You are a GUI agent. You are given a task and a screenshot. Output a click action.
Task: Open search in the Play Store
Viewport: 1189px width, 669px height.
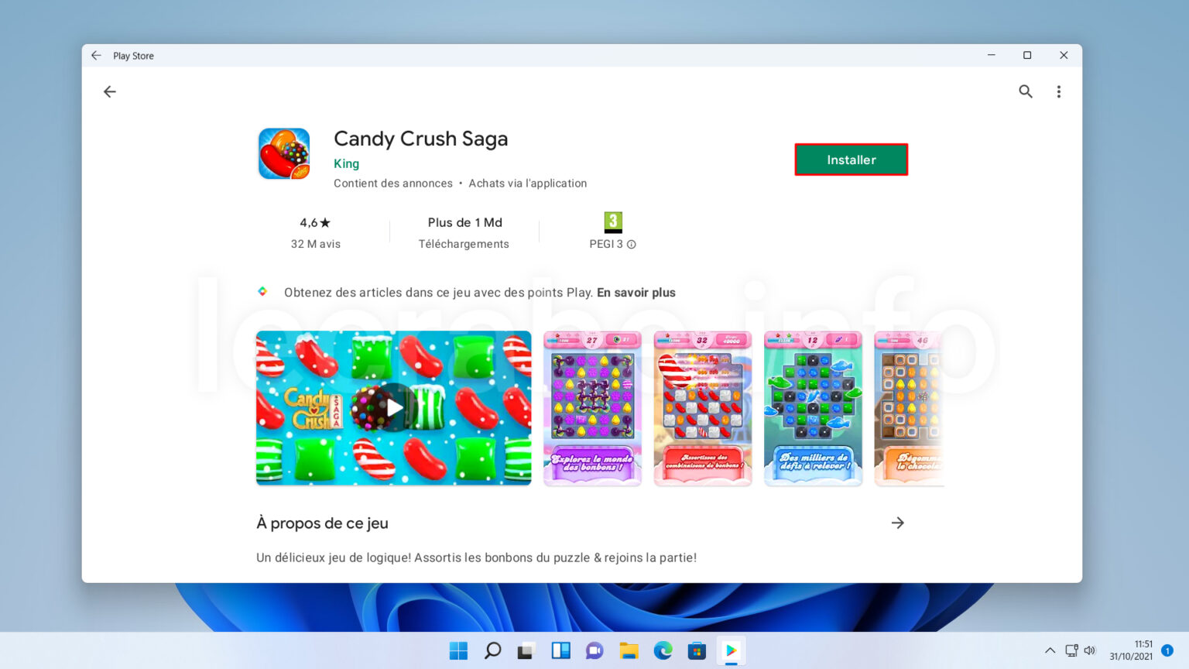point(1025,91)
